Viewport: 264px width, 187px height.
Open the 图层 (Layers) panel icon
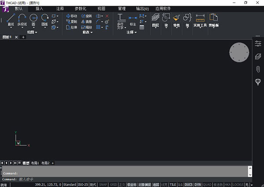pyautogui.click(x=155, y=20)
